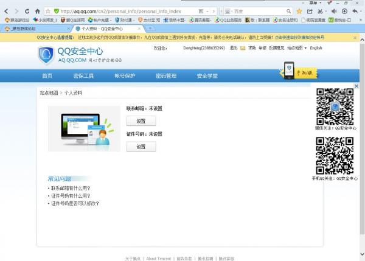The width and height of the screenshot is (365, 261).
Task: Open the downloads arrow icon
Action: pyautogui.click(x=344, y=11)
